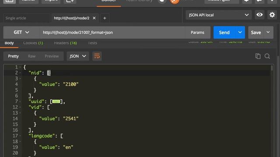Click line number 19 in the gutter
This screenshot has width=280, height=157.
[15, 147]
